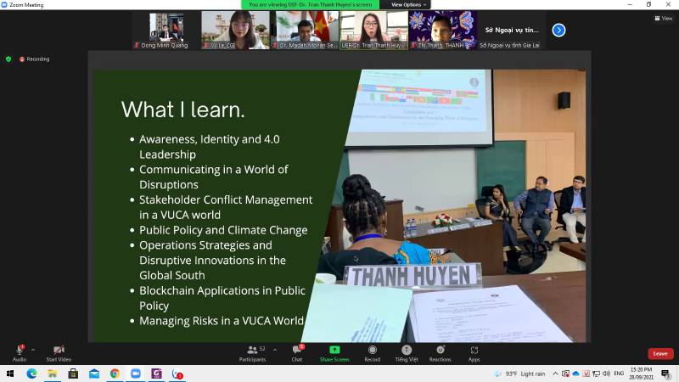679x382 pixels.
Task: Open Tiếng Việt interpretation language
Action: click(x=406, y=352)
